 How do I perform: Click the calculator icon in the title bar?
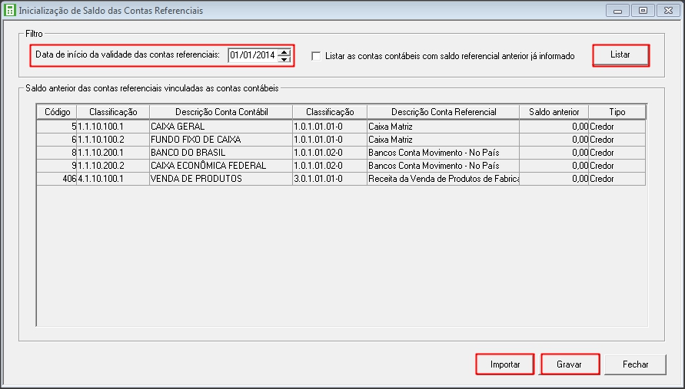click(x=9, y=11)
